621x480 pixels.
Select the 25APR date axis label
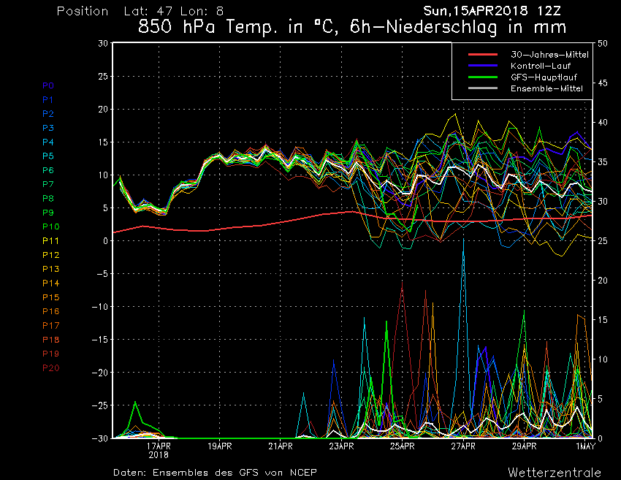[403, 445]
